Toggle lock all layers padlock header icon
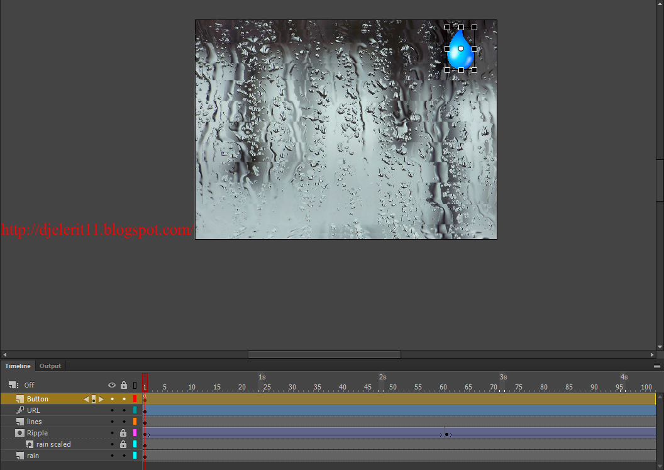The image size is (664, 470). 124,385
